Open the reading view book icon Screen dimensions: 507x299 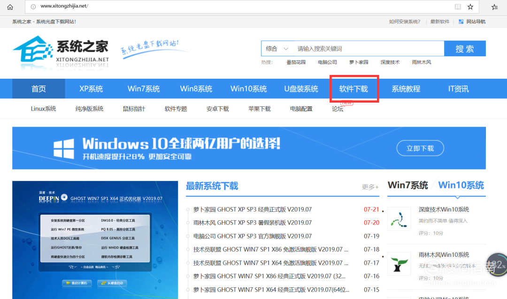(x=458, y=7)
